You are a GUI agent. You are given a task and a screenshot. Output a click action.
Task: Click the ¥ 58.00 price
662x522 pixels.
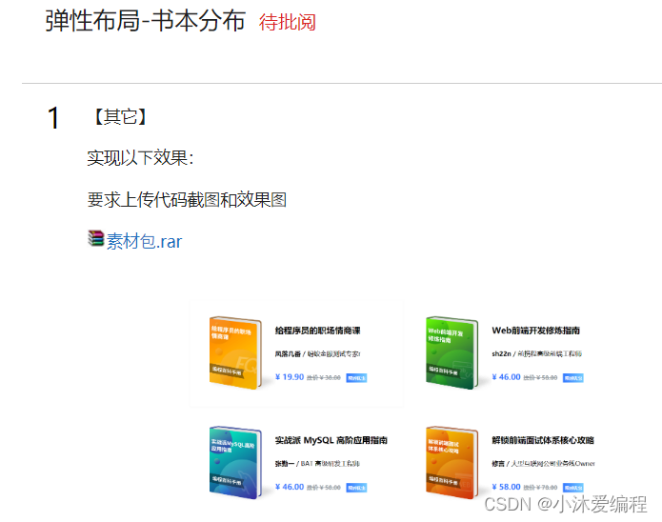point(506,487)
